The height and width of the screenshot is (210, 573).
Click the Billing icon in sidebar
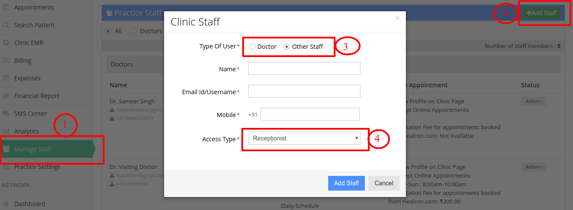[6, 60]
